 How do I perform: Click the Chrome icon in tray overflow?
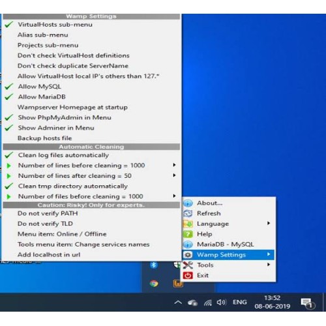[154, 284]
